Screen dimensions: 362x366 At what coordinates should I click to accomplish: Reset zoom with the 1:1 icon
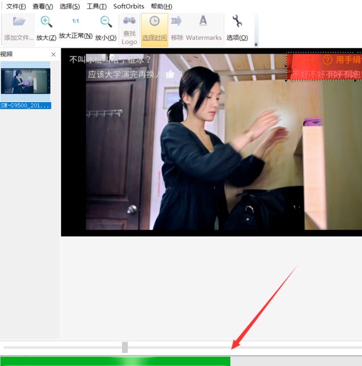tap(75, 22)
